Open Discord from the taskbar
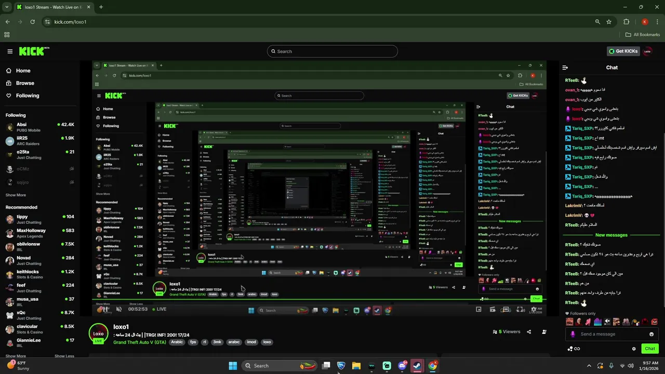Screen dimensions: 665x374 click(402, 366)
